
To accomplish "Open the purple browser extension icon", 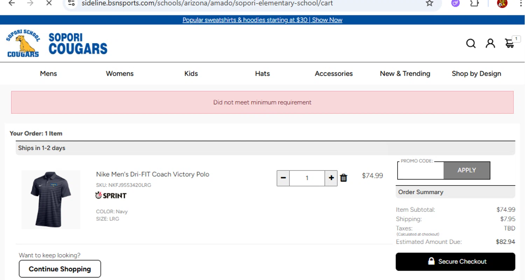I will (x=455, y=3).
